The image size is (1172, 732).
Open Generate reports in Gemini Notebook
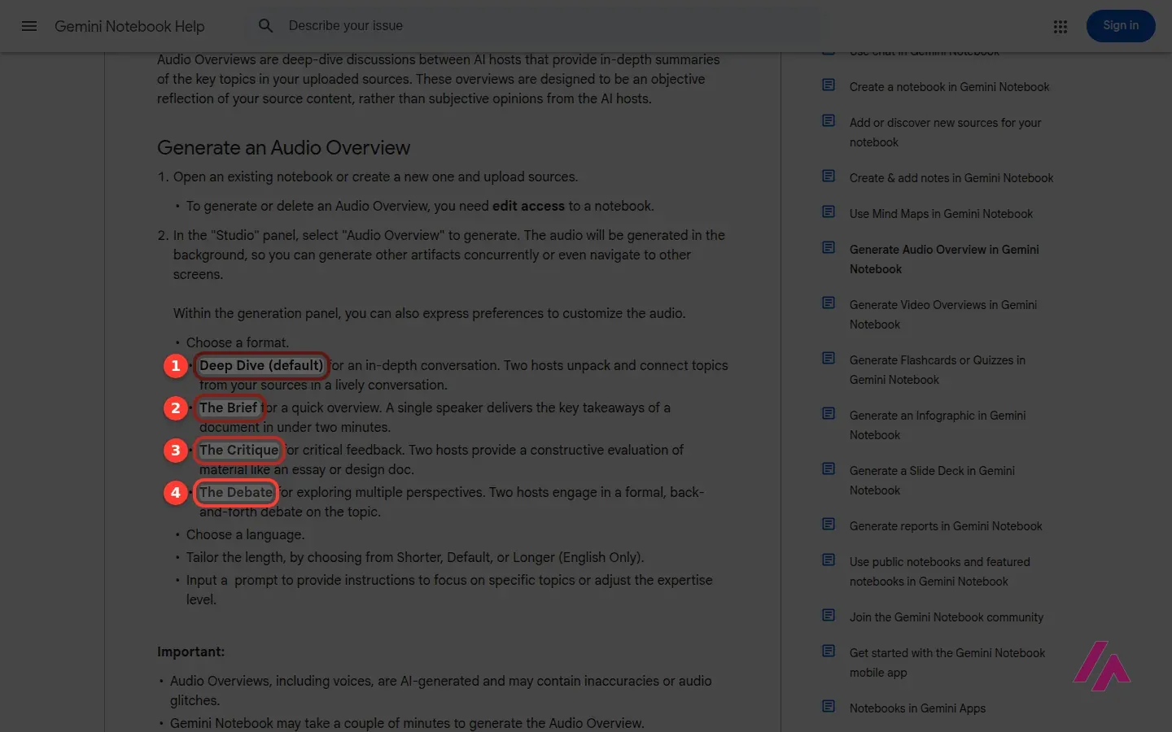(946, 526)
